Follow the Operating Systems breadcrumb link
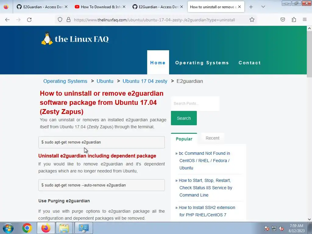 65,81
